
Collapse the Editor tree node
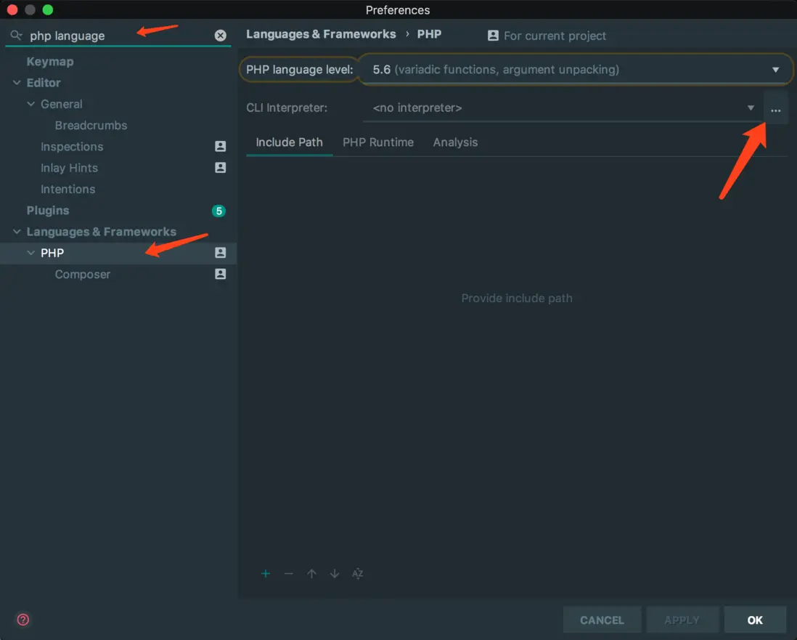pos(17,83)
